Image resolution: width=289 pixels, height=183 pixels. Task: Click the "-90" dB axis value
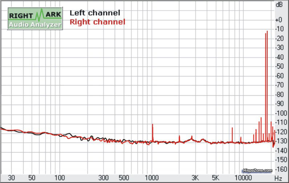(279, 104)
